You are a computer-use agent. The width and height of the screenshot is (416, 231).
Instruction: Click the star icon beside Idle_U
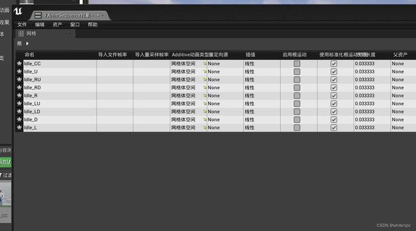pos(19,71)
